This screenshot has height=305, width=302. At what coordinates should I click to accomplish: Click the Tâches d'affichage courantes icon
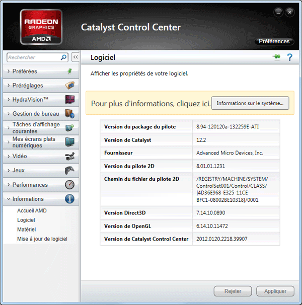pyautogui.click(x=69, y=128)
